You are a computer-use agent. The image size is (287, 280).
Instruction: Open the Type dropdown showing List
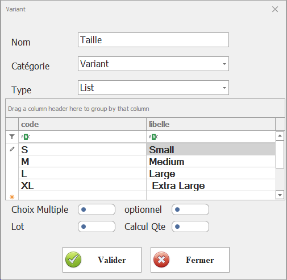click(153, 88)
